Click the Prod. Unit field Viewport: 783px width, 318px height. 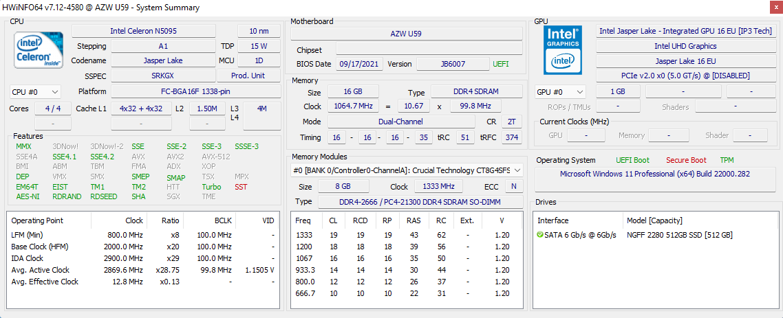(248, 76)
